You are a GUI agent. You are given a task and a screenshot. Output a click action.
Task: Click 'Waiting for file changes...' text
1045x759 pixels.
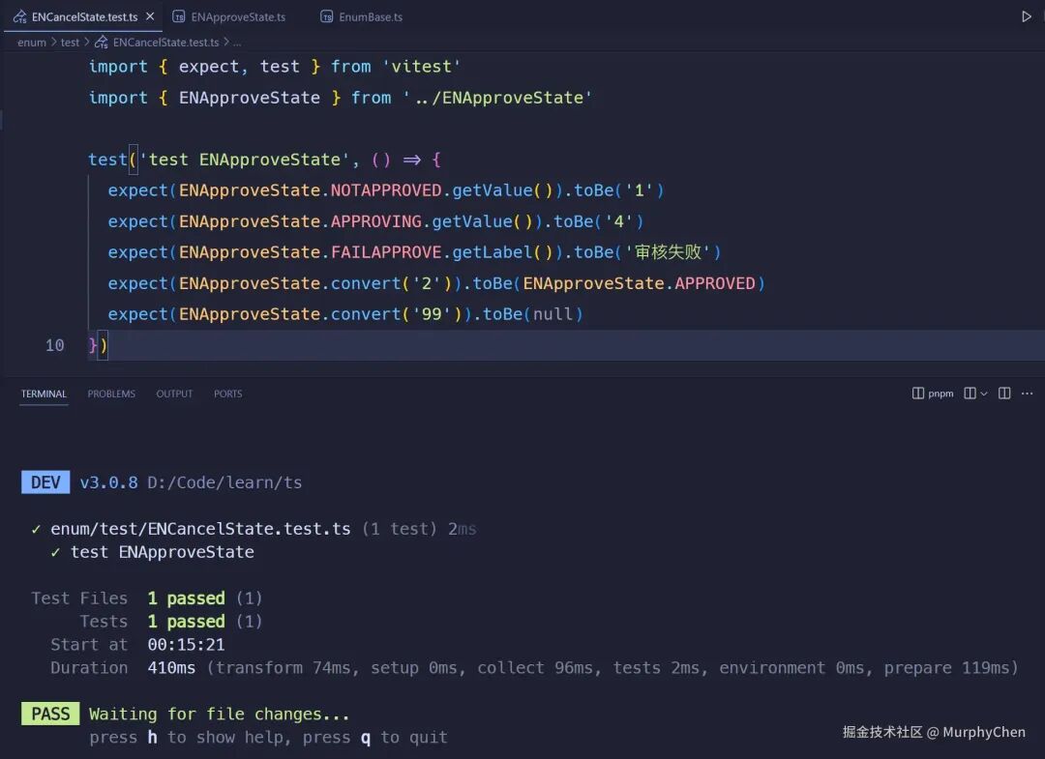220,715
